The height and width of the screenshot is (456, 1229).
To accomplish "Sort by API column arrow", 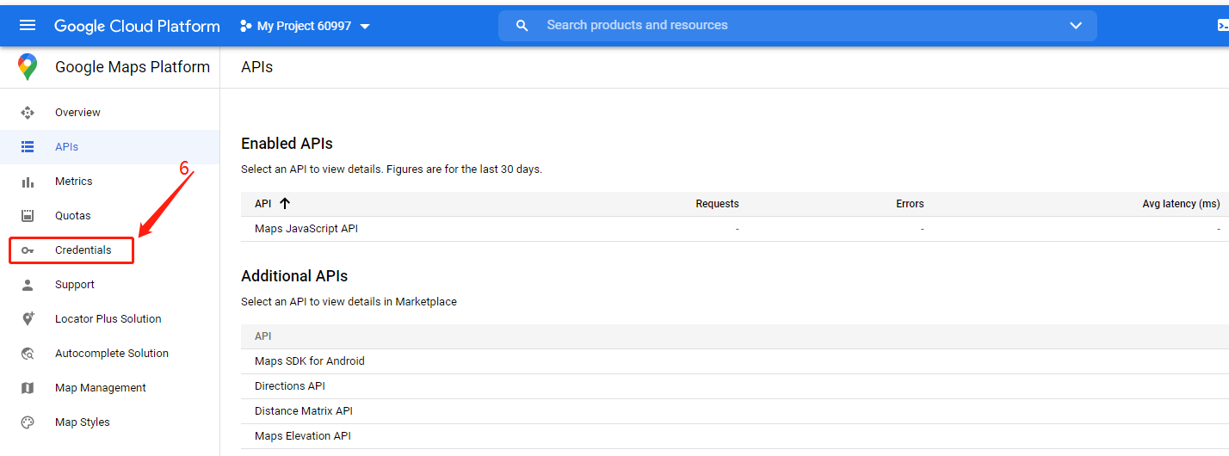I will click(x=285, y=204).
